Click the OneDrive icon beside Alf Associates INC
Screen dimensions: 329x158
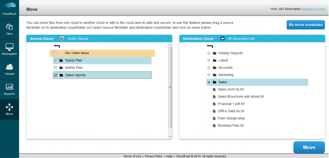coord(223,39)
